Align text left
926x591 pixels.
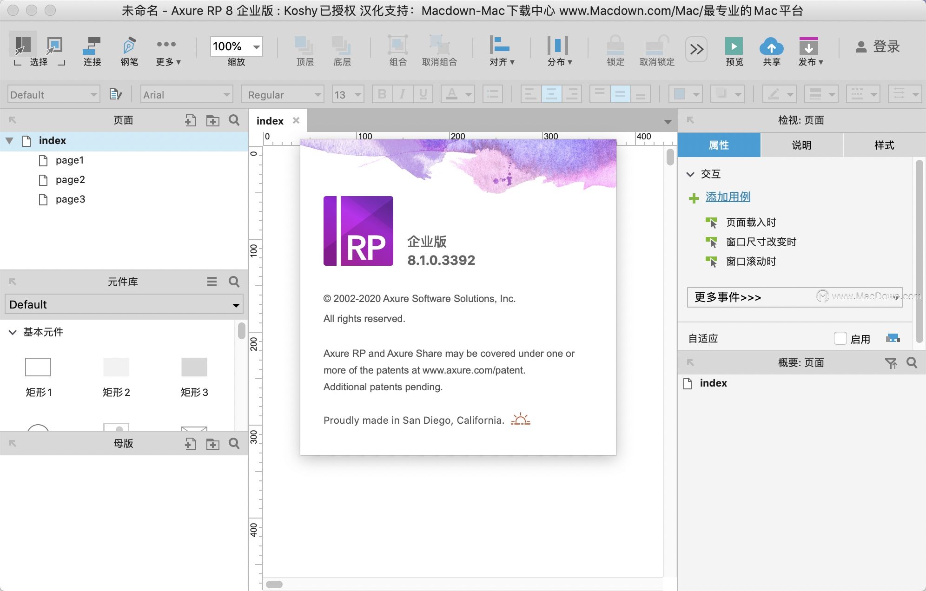click(530, 94)
